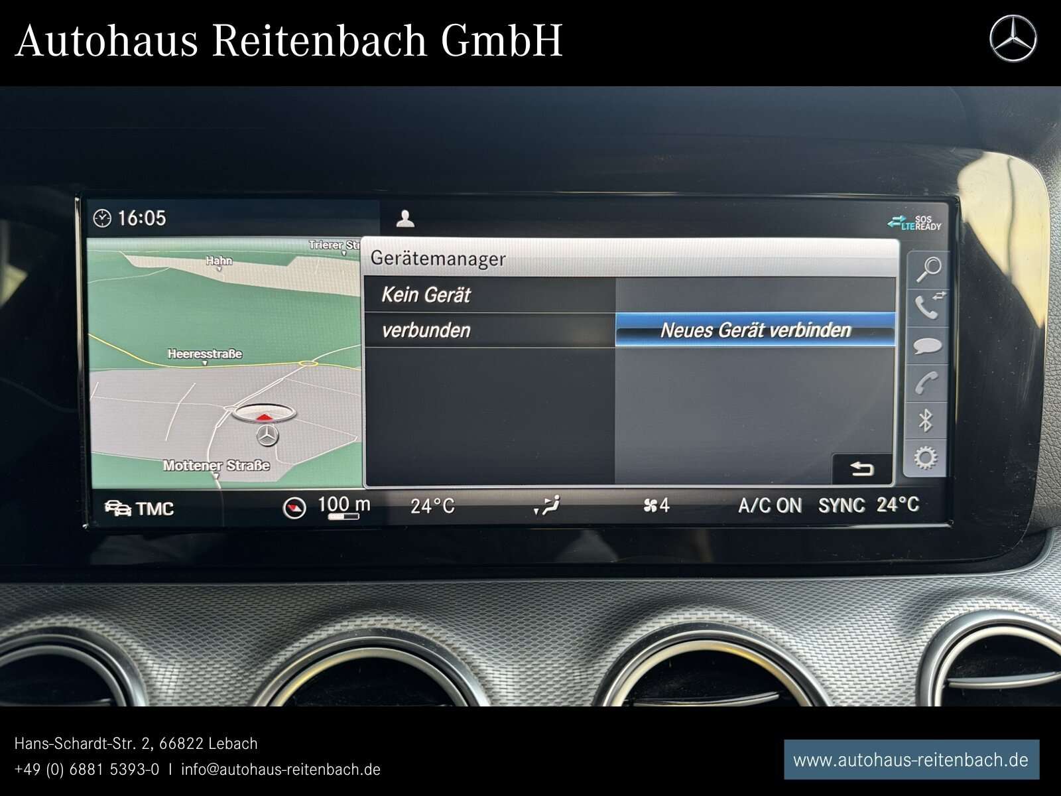Image resolution: width=1061 pixels, height=796 pixels.
Task: Tap the compass orientation icon
Action: pyautogui.click(x=294, y=508)
